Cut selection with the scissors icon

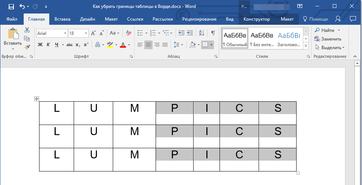click(27, 30)
